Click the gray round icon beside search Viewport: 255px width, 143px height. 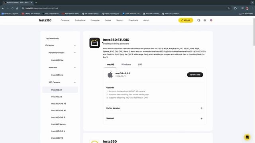[205, 20]
